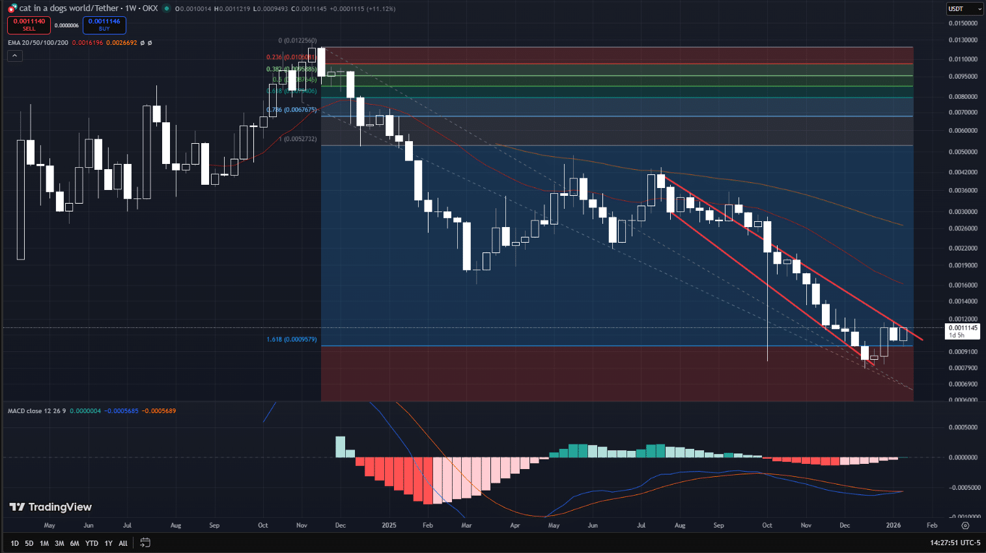Click the cat in a dogs world coin logo
This screenshot has height=553, width=986.
coord(8,8)
